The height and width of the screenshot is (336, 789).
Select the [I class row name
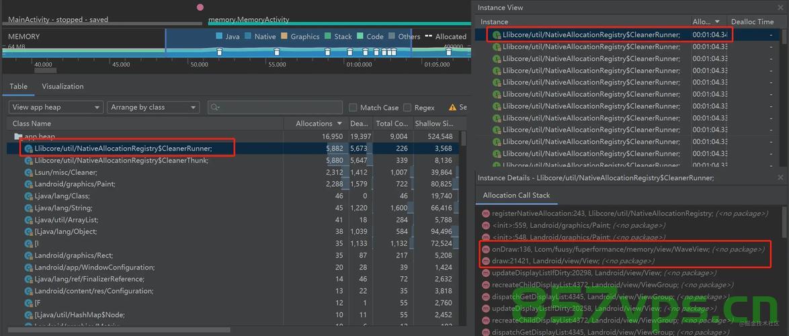click(x=37, y=243)
